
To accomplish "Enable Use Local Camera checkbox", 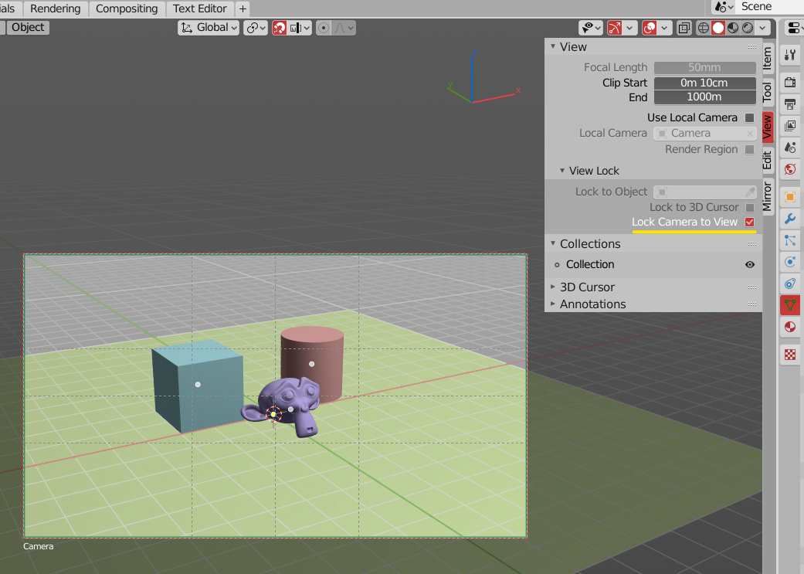I will coord(750,118).
